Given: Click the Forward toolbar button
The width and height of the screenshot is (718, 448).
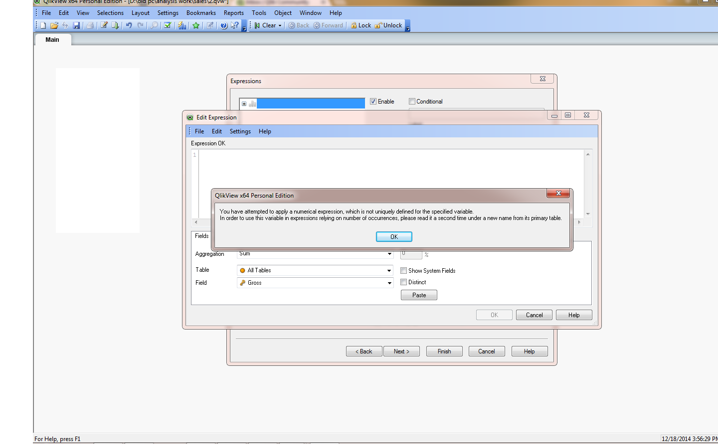Looking at the screenshot, I should click(x=328, y=25).
